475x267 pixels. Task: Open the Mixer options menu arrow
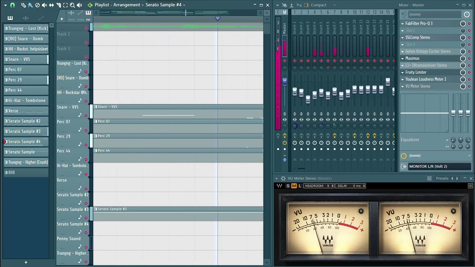[278, 5]
